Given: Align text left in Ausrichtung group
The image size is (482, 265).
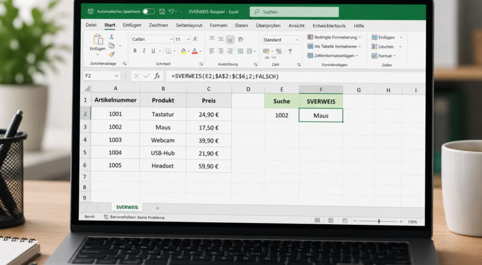Looking at the screenshot, I should coord(212,51).
